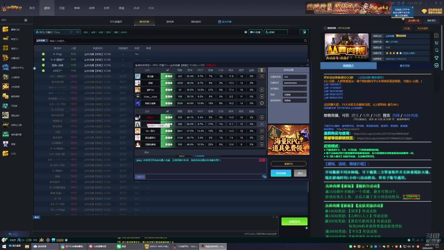
Task: Click the gold medal icon in room header
Action: 262,70
